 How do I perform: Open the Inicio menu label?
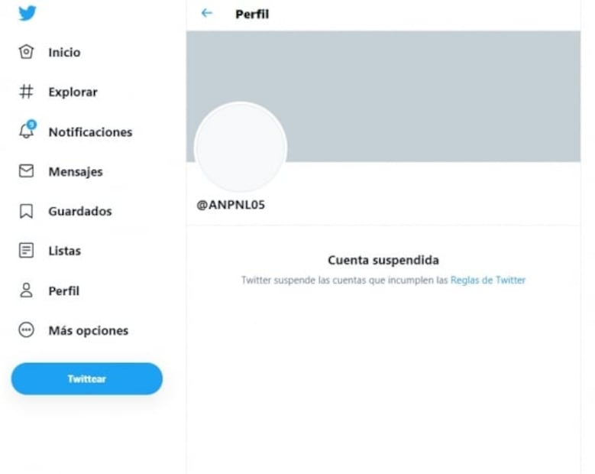click(x=64, y=53)
